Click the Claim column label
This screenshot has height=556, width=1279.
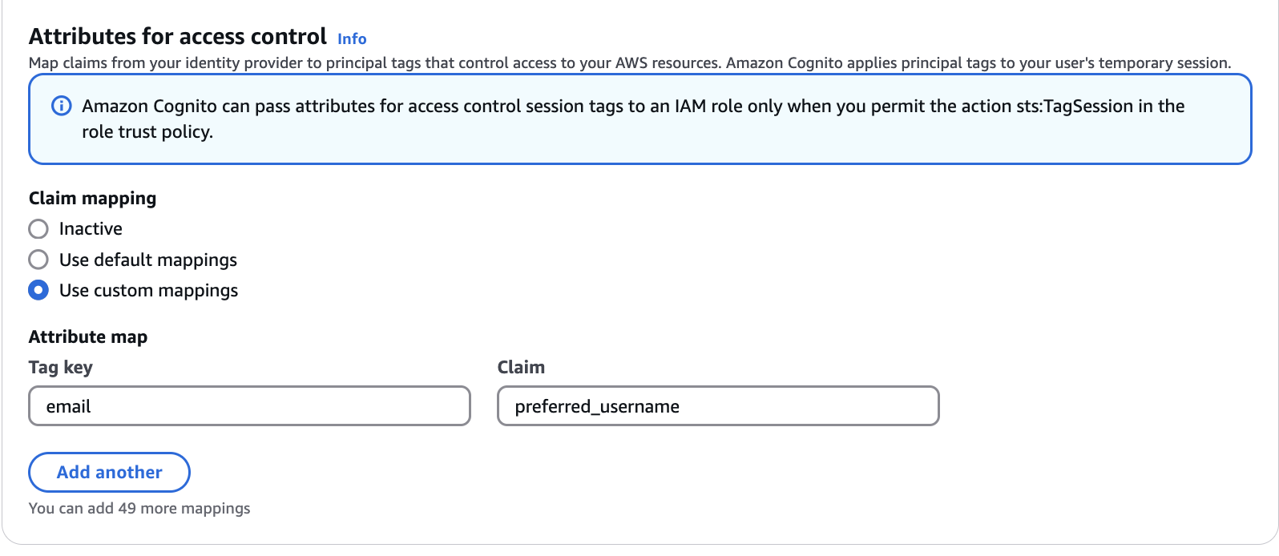521,367
